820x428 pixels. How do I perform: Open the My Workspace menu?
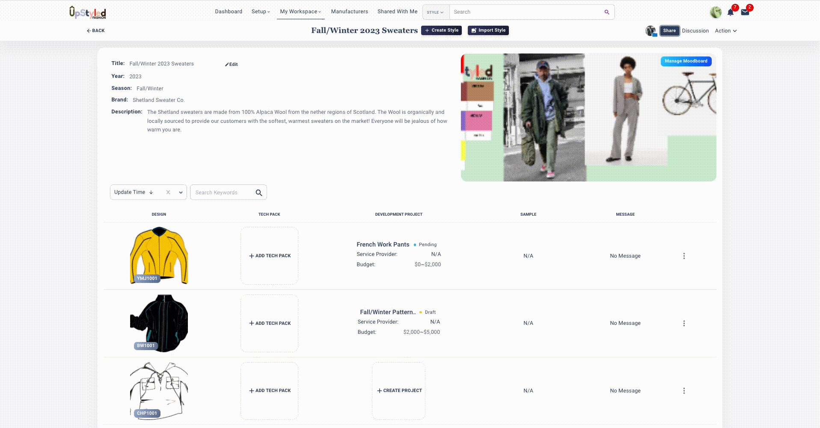coord(300,12)
